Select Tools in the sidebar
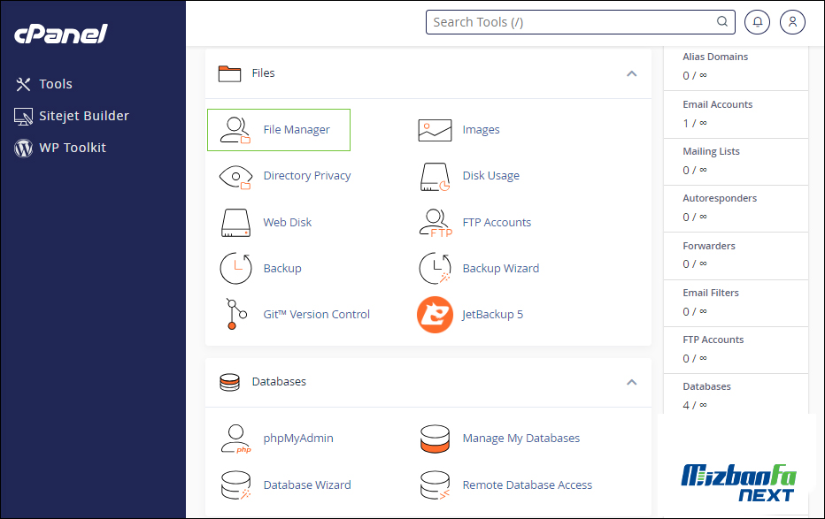The image size is (825, 519). pyautogui.click(x=55, y=84)
